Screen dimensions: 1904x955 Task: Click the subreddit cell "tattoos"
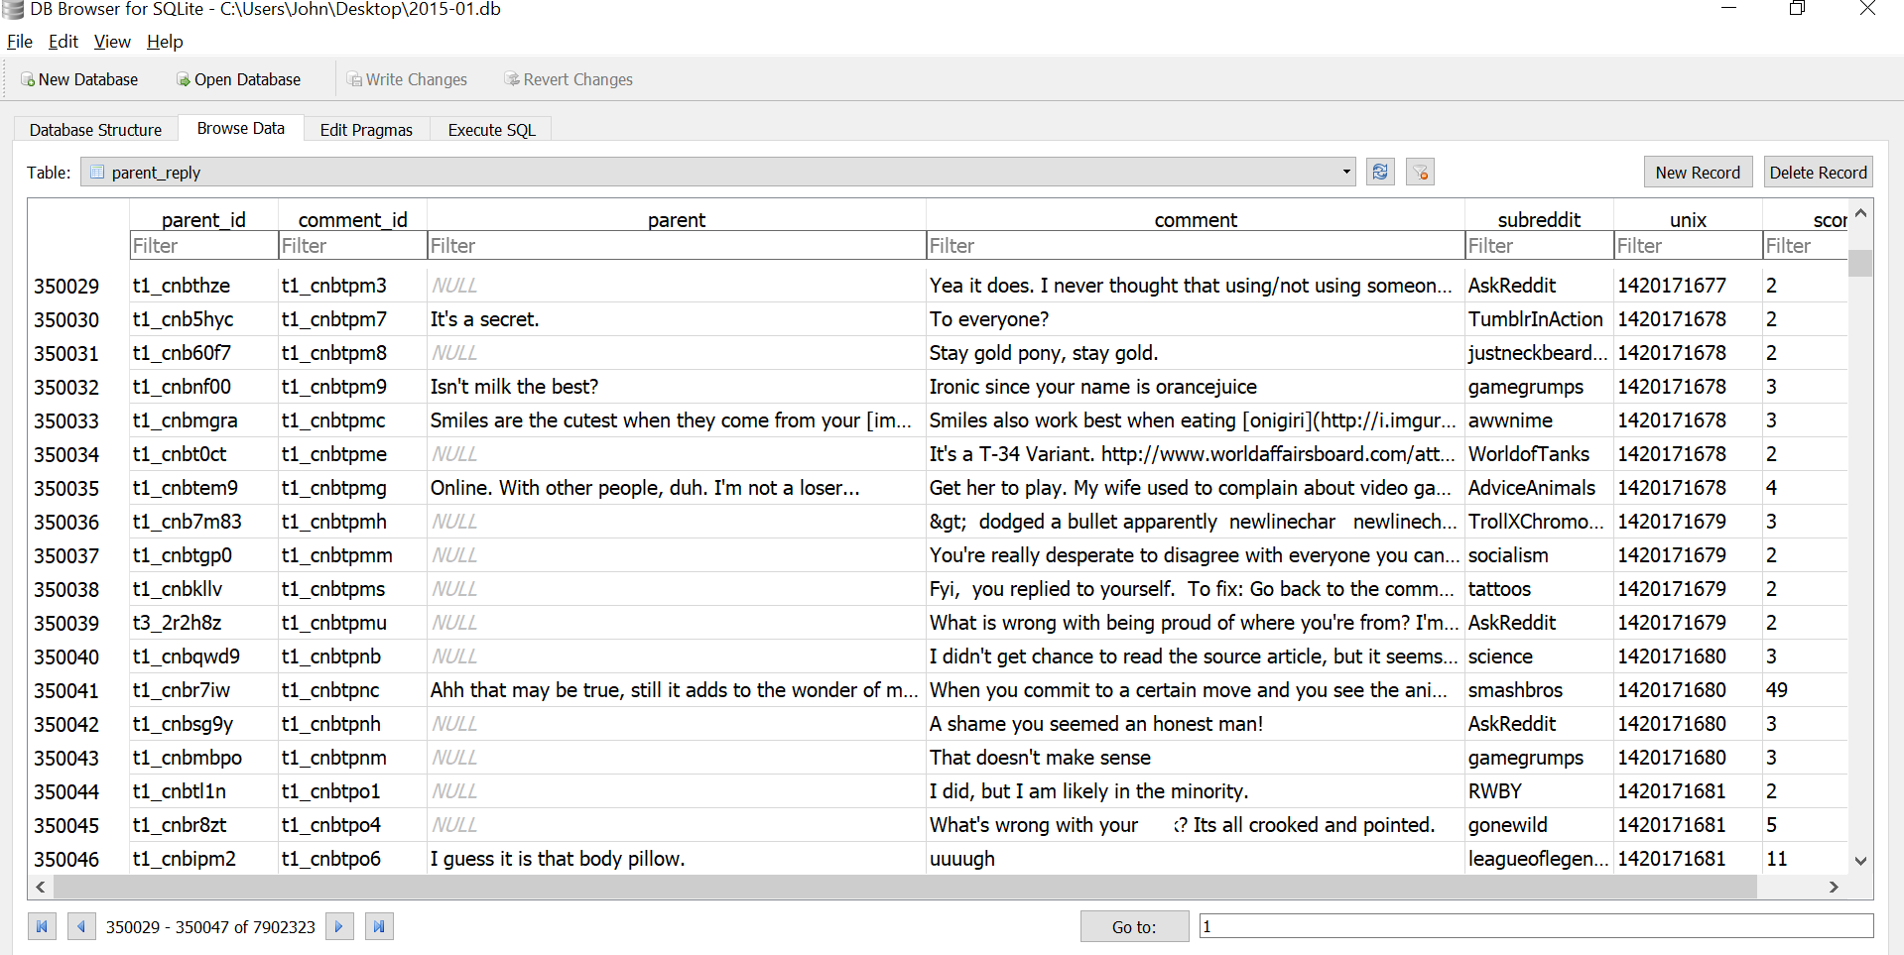tap(1540, 589)
